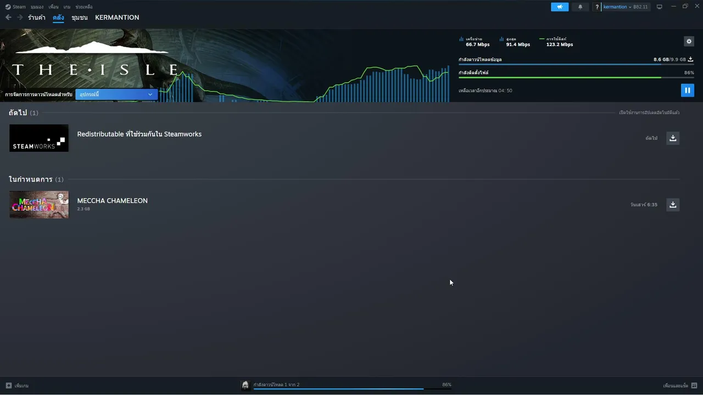Viewport: 703px width, 395px height.
Task: Open the Steam menu
Action: click(19, 7)
